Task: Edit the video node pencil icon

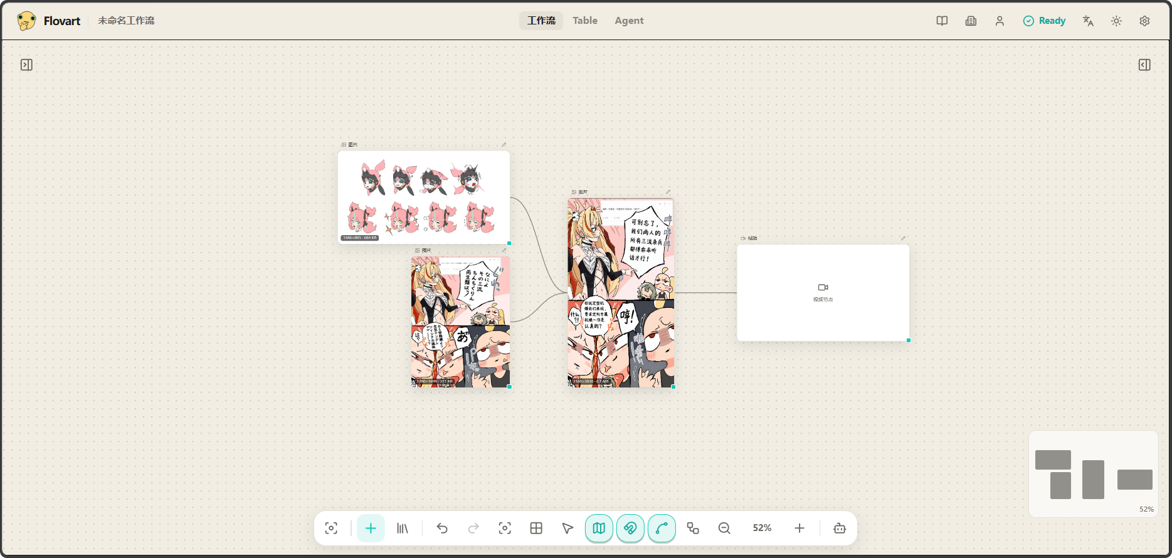Action: pyautogui.click(x=903, y=238)
